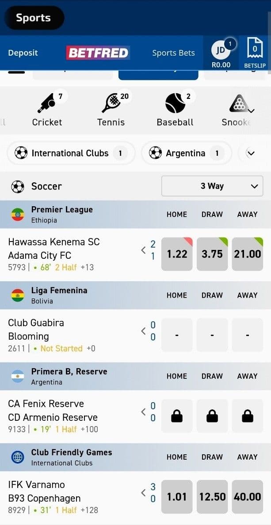This screenshot has height=525, width=271.
Task: Open the Deposit link
Action: pyautogui.click(x=23, y=53)
